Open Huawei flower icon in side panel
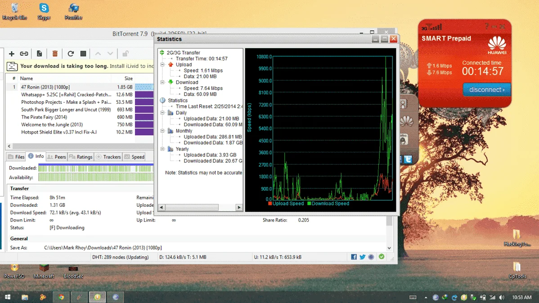The height and width of the screenshot is (303, 539). point(407,121)
